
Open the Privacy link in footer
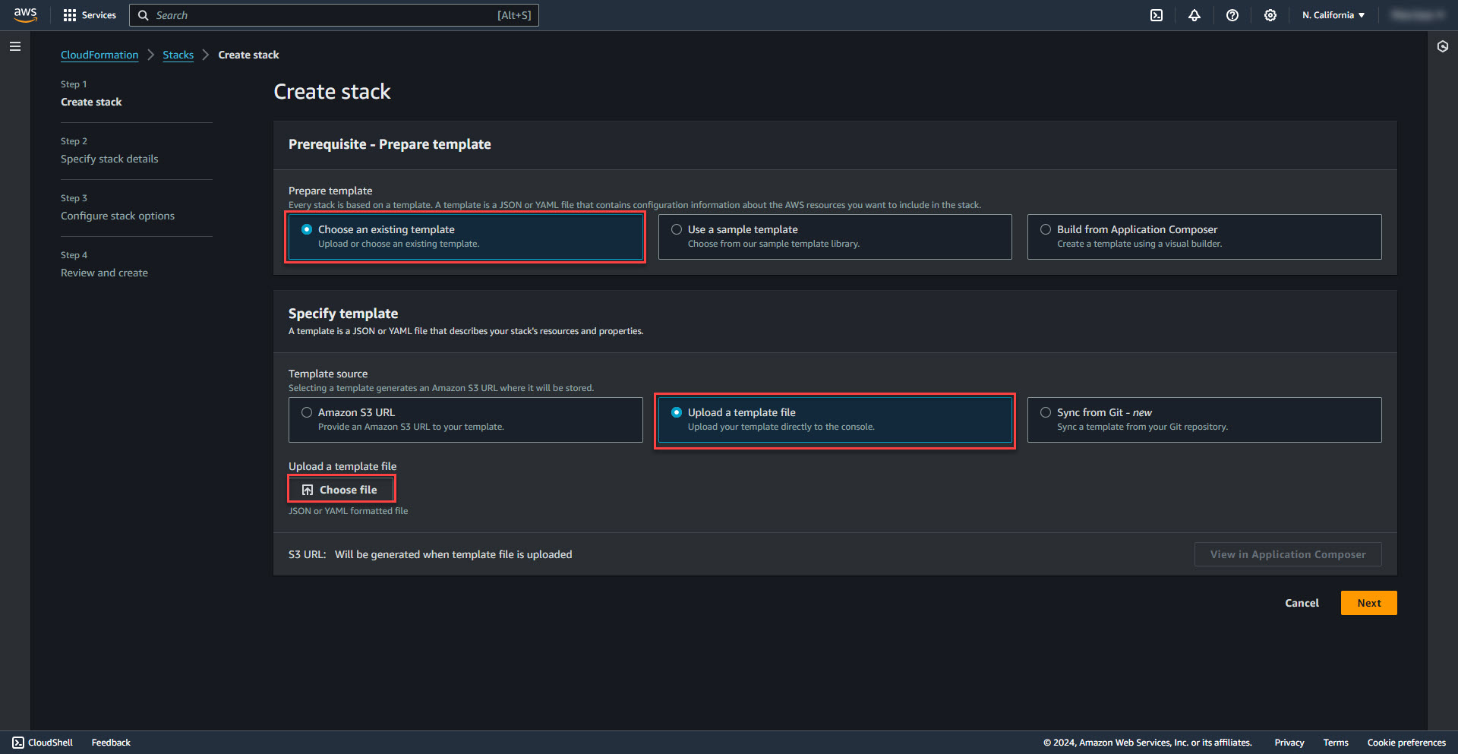pyautogui.click(x=1289, y=743)
